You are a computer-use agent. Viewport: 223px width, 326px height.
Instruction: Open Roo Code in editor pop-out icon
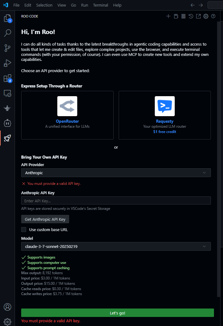pos(198,16)
